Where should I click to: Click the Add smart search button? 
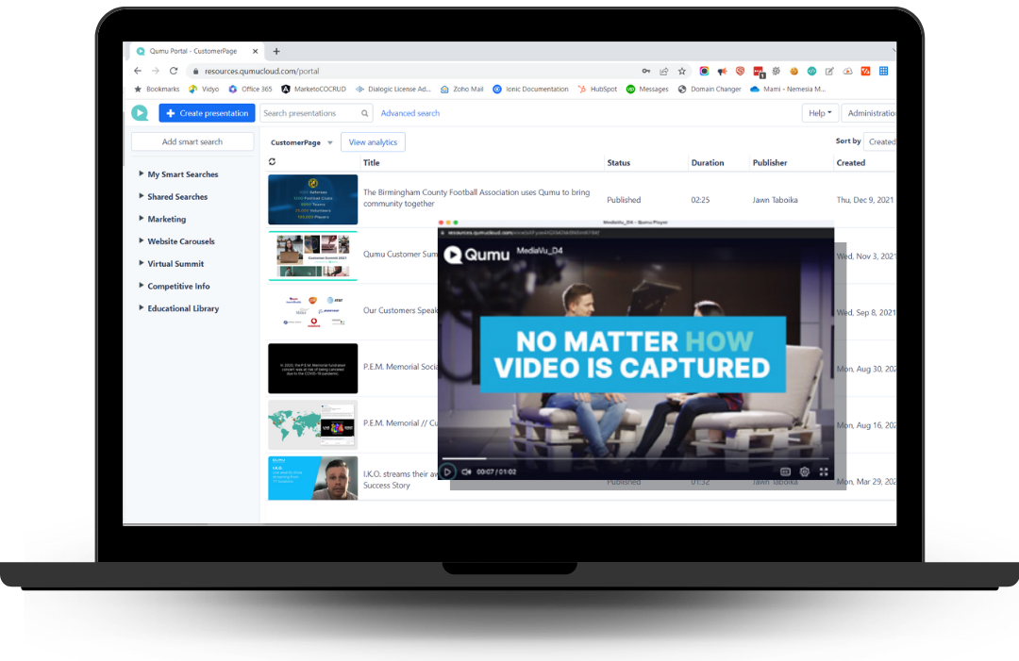pyautogui.click(x=192, y=141)
